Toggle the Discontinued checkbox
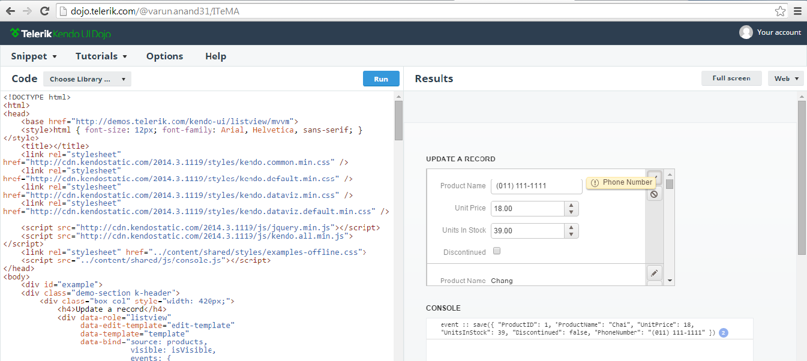Viewport: 807px width, 361px height. click(497, 251)
